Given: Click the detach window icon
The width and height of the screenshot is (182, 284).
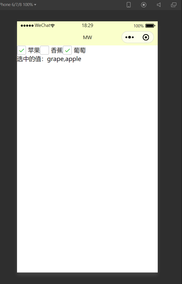Looking at the screenshot, I should point(174,5).
